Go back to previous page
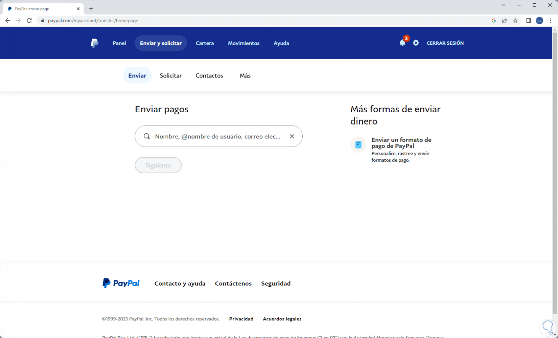 (x=8, y=21)
